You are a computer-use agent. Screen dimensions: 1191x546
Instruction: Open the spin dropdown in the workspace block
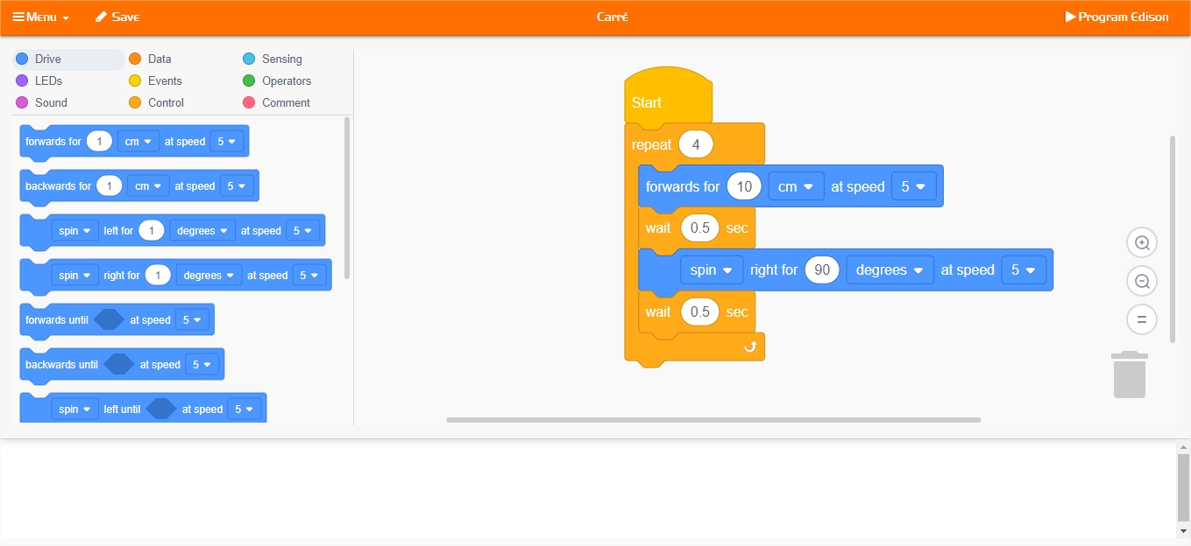711,270
